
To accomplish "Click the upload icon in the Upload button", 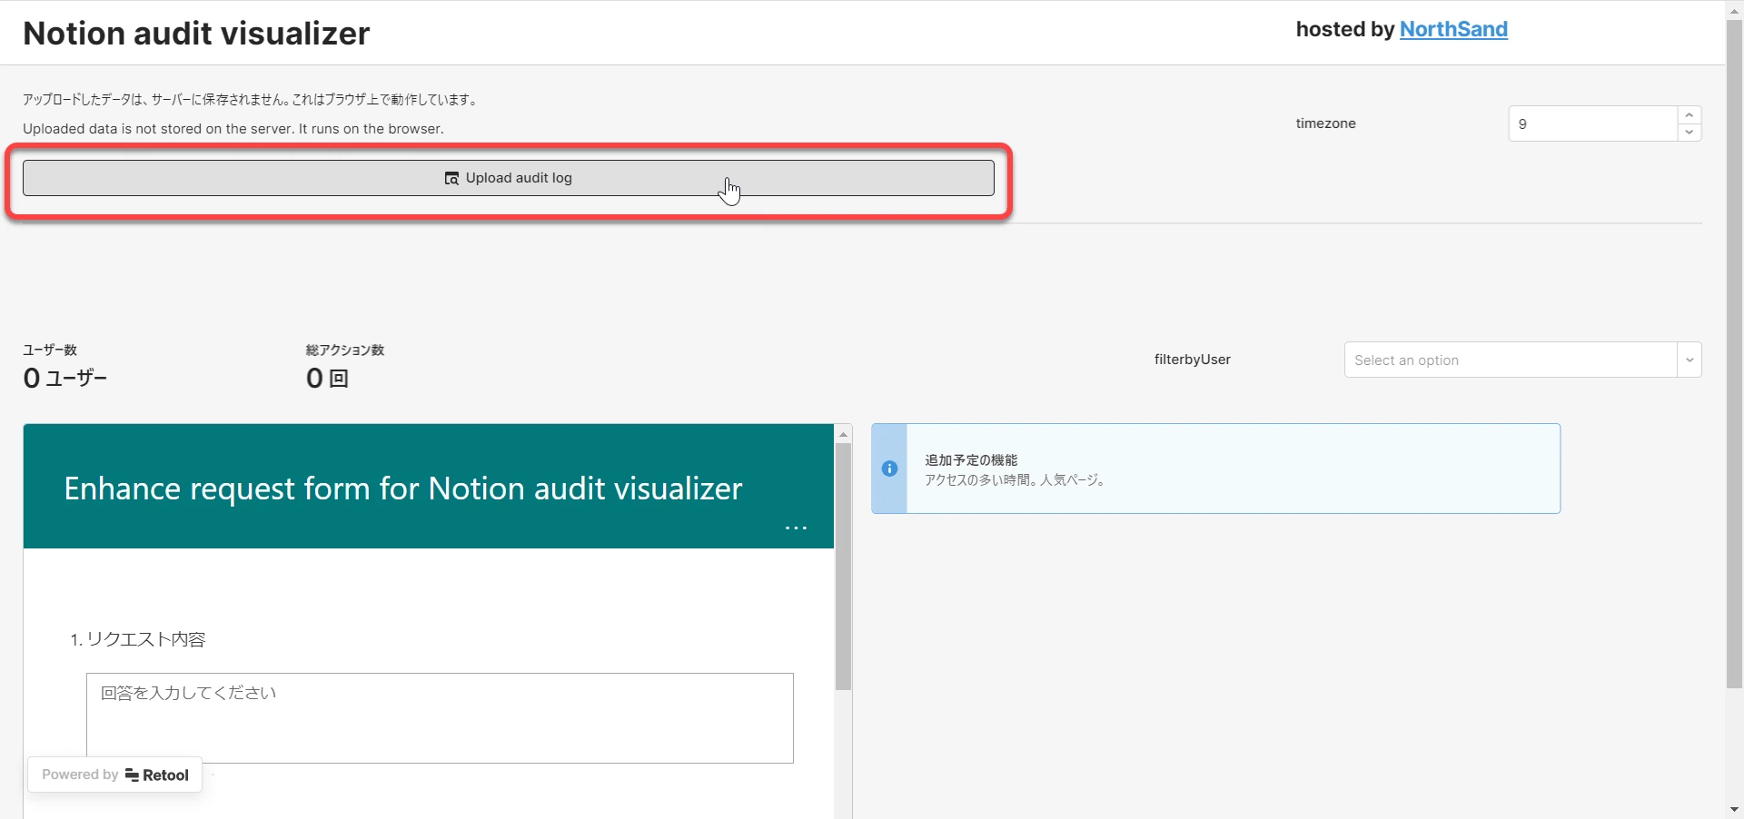I will 451,178.
